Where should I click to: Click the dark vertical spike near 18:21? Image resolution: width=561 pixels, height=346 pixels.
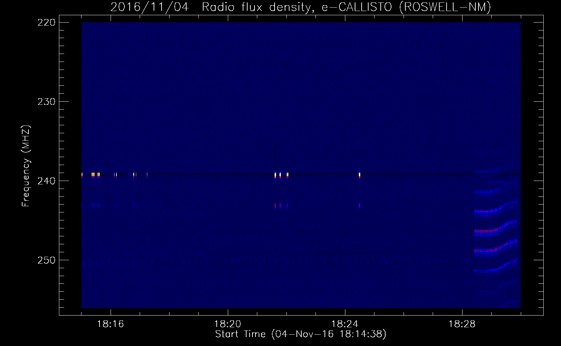tap(275, 173)
